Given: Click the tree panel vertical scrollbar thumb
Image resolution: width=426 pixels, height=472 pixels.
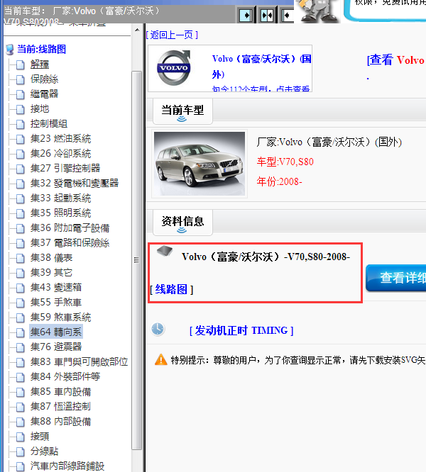Looking at the screenshot, I should pos(137,260).
